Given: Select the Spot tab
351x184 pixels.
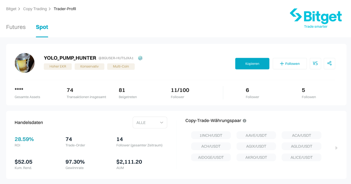Looking at the screenshot, I should 42,27.
